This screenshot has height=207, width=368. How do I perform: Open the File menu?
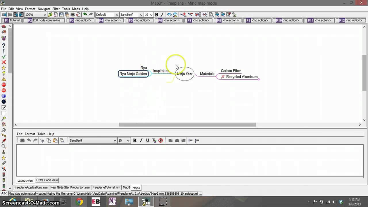click(x=3, y=9)
